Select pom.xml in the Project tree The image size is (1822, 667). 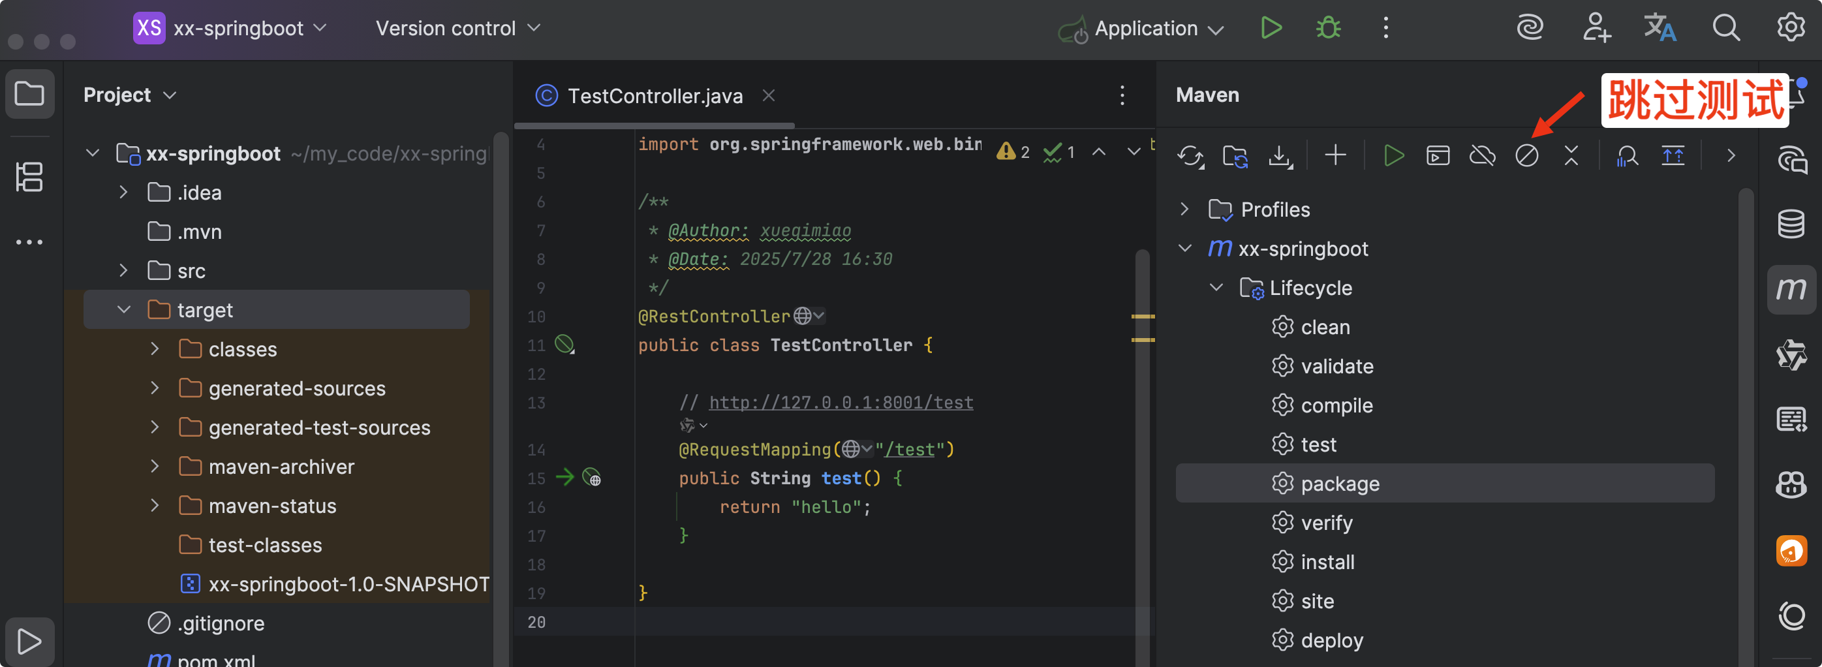(x=216, y=659)
